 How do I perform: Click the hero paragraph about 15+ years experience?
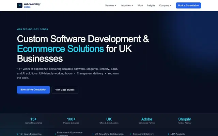coord(68,73)
